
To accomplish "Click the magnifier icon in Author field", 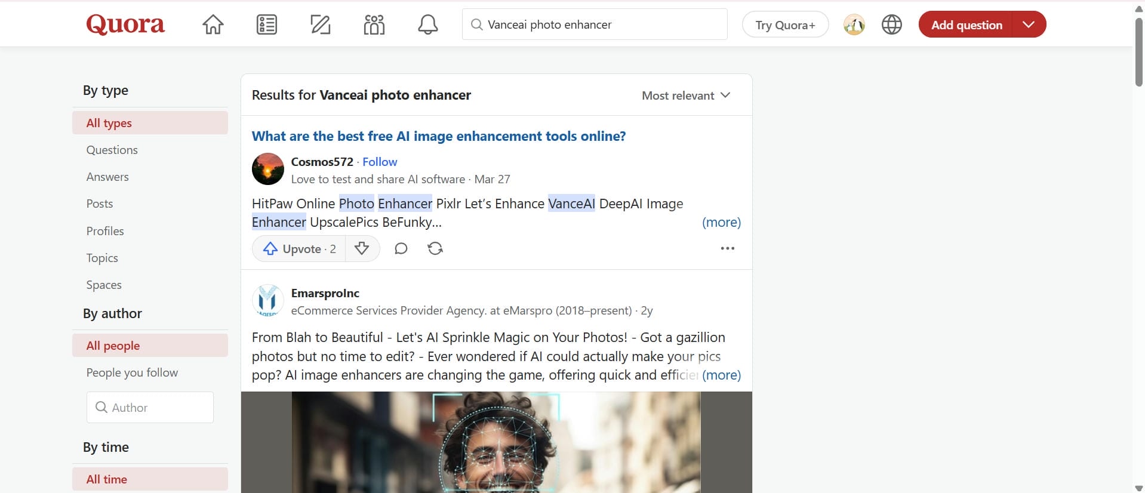I will [101, 407].
